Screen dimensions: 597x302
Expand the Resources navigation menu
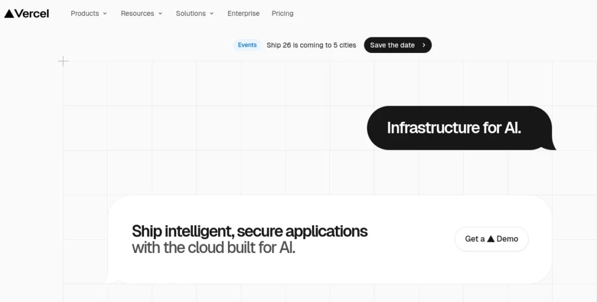point(142,13)
